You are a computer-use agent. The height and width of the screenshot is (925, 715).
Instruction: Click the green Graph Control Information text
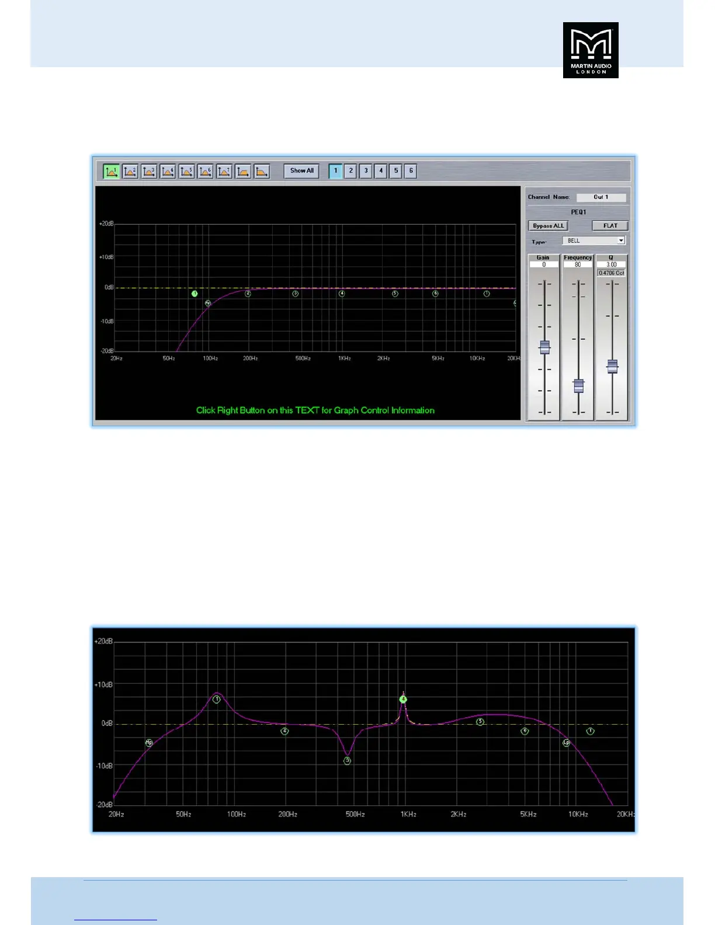pos(315,411)
